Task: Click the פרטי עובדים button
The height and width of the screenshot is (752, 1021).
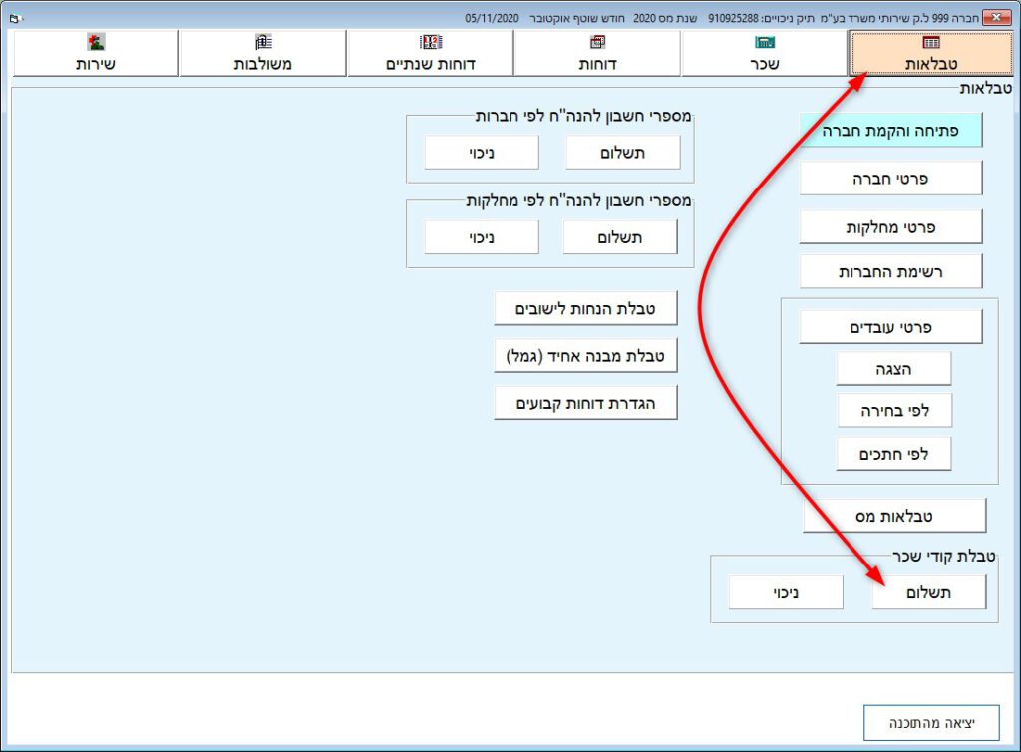Action: (x=890, y=327)
